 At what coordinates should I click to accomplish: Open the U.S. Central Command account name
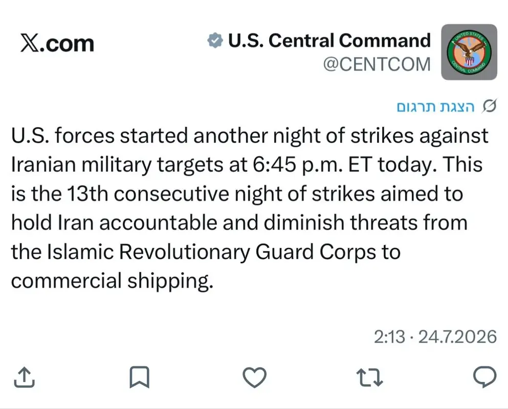[x=329, y=40]
